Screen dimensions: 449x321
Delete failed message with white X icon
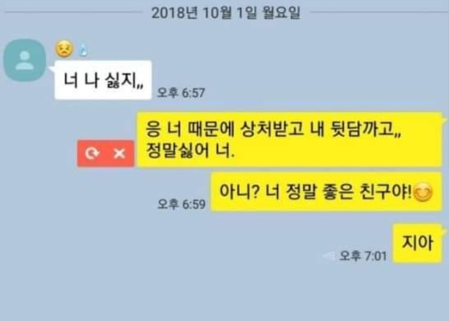tap(119, 154)
